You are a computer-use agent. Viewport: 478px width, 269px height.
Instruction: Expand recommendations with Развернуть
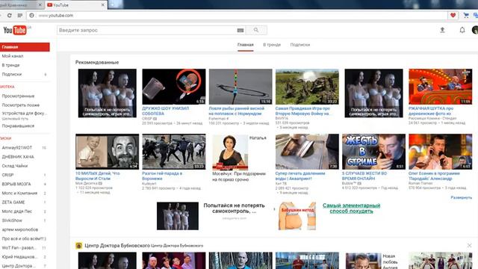pos(461,197)
